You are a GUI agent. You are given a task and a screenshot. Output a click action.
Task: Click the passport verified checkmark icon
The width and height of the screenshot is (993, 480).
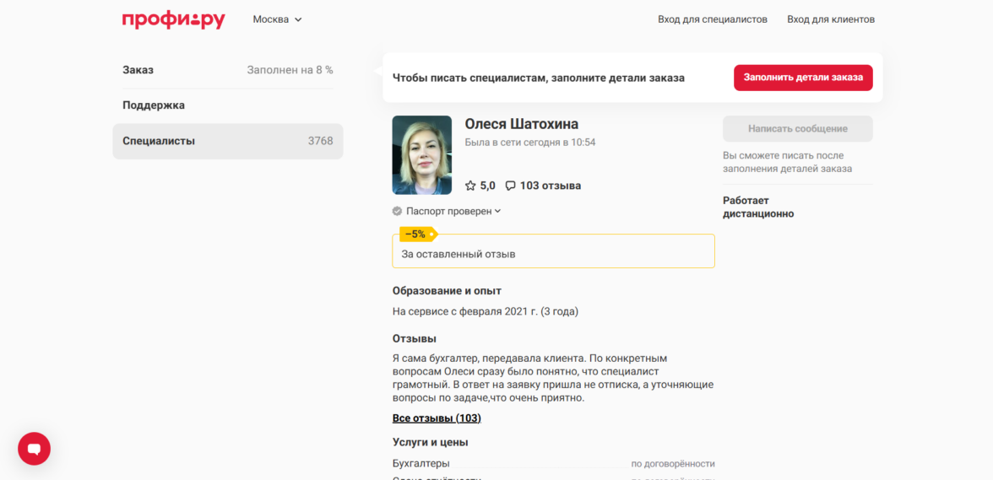(397, 211)
